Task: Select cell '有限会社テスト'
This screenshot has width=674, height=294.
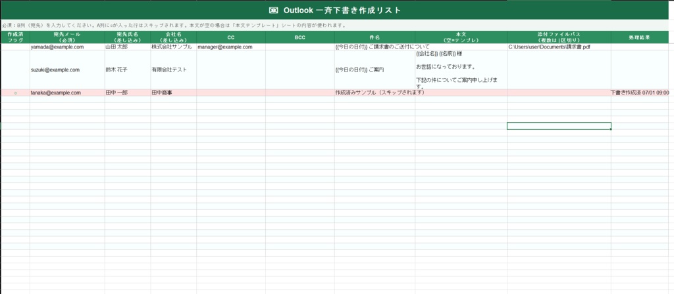Action: [174, 70]
